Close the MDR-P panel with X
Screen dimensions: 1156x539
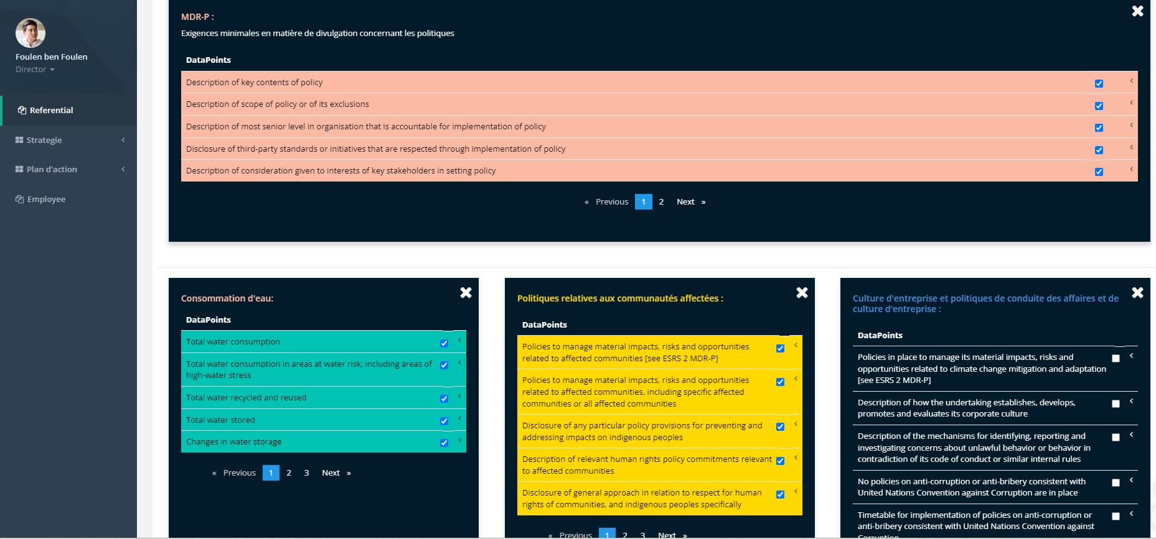[1137, 11]
